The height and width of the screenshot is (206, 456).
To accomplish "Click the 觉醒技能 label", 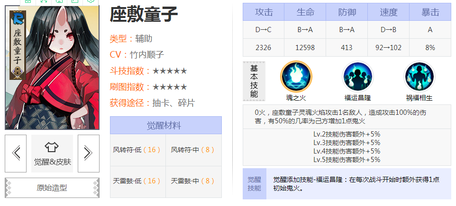I will (x=255, y=184).
